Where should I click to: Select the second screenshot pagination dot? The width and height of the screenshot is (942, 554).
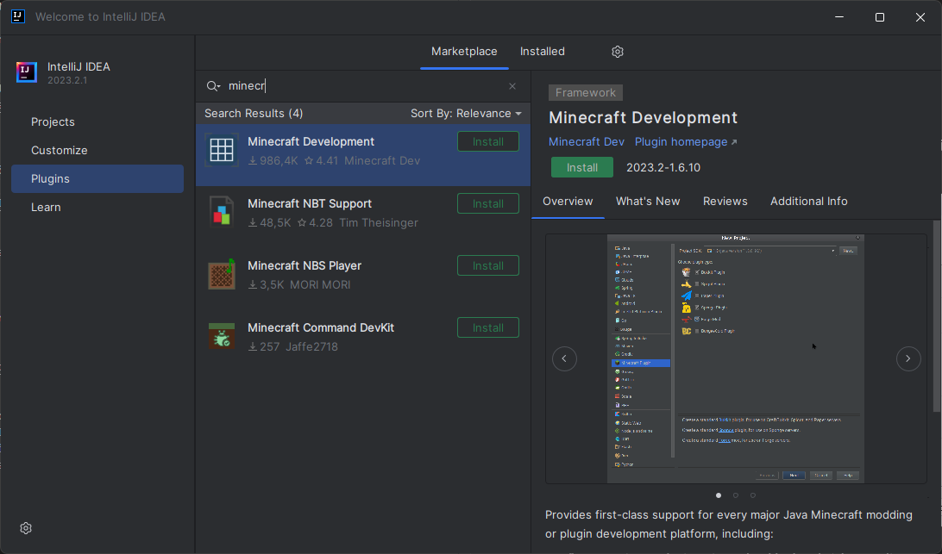(x=736, y=495)
